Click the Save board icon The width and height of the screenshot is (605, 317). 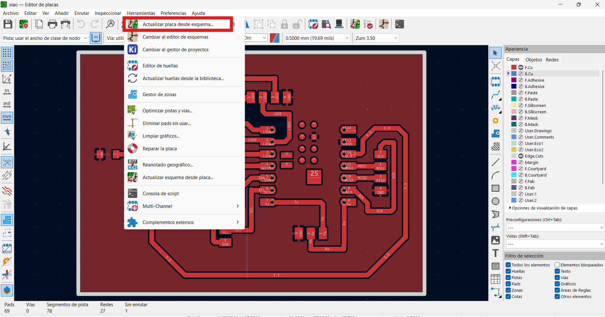tap(8, 24)
